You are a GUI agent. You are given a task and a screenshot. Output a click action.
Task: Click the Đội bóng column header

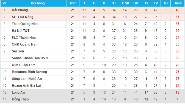pos(38,3)
